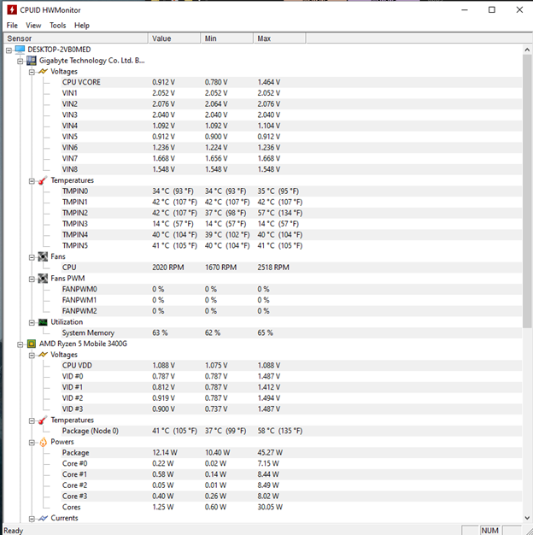This screenshot has width=533, height=535.
Task: Collapse the Utilization group
Action: point(32,323)
